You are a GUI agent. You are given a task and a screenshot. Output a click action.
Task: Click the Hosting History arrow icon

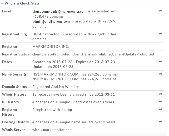point(160,122)
